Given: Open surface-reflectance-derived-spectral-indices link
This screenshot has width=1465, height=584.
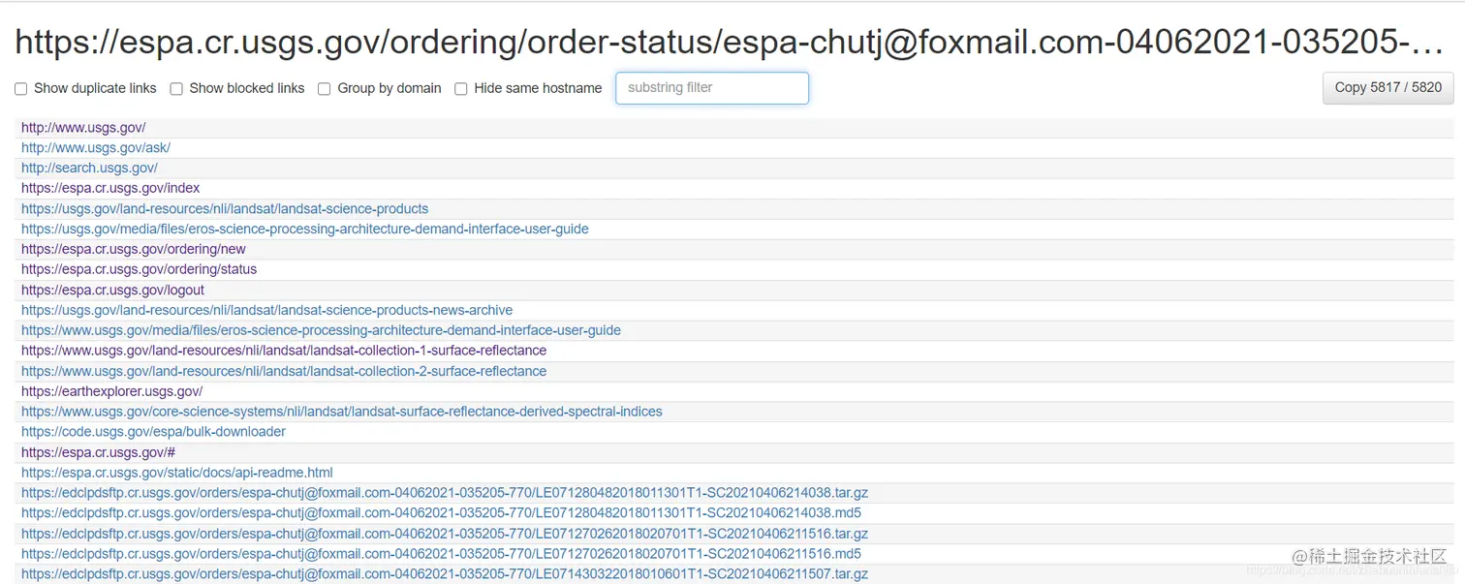Looking at the screenshot, I should click(342, 413).
